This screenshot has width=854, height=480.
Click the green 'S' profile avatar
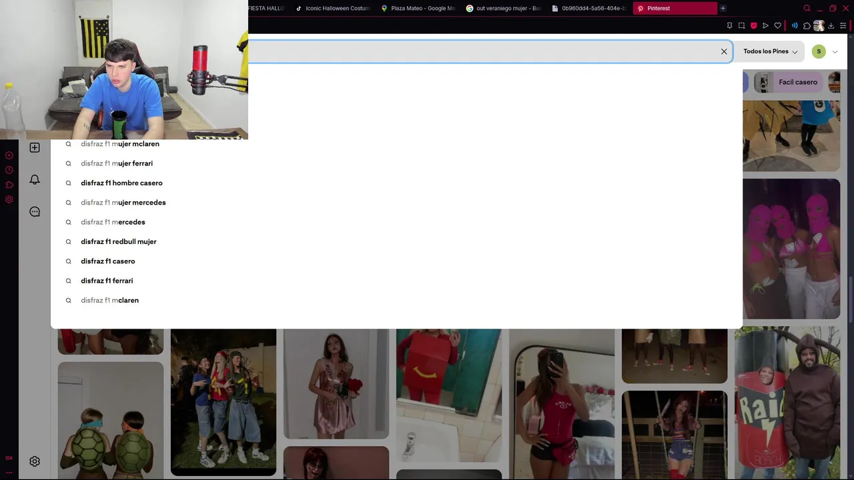(x=819, y=51)
